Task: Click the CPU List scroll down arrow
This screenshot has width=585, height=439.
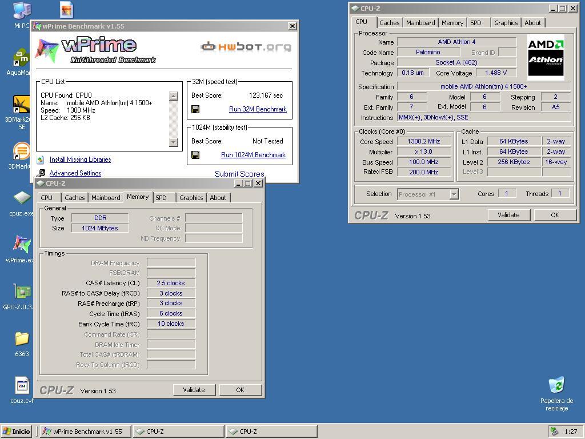Action: pos(174,142)
